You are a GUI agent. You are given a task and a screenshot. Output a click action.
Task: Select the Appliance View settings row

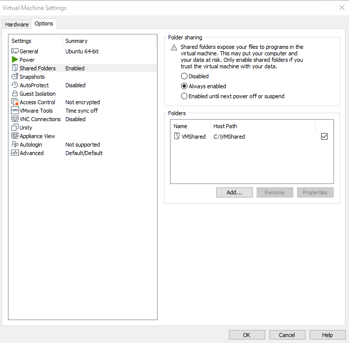click(x=83, y=136)
